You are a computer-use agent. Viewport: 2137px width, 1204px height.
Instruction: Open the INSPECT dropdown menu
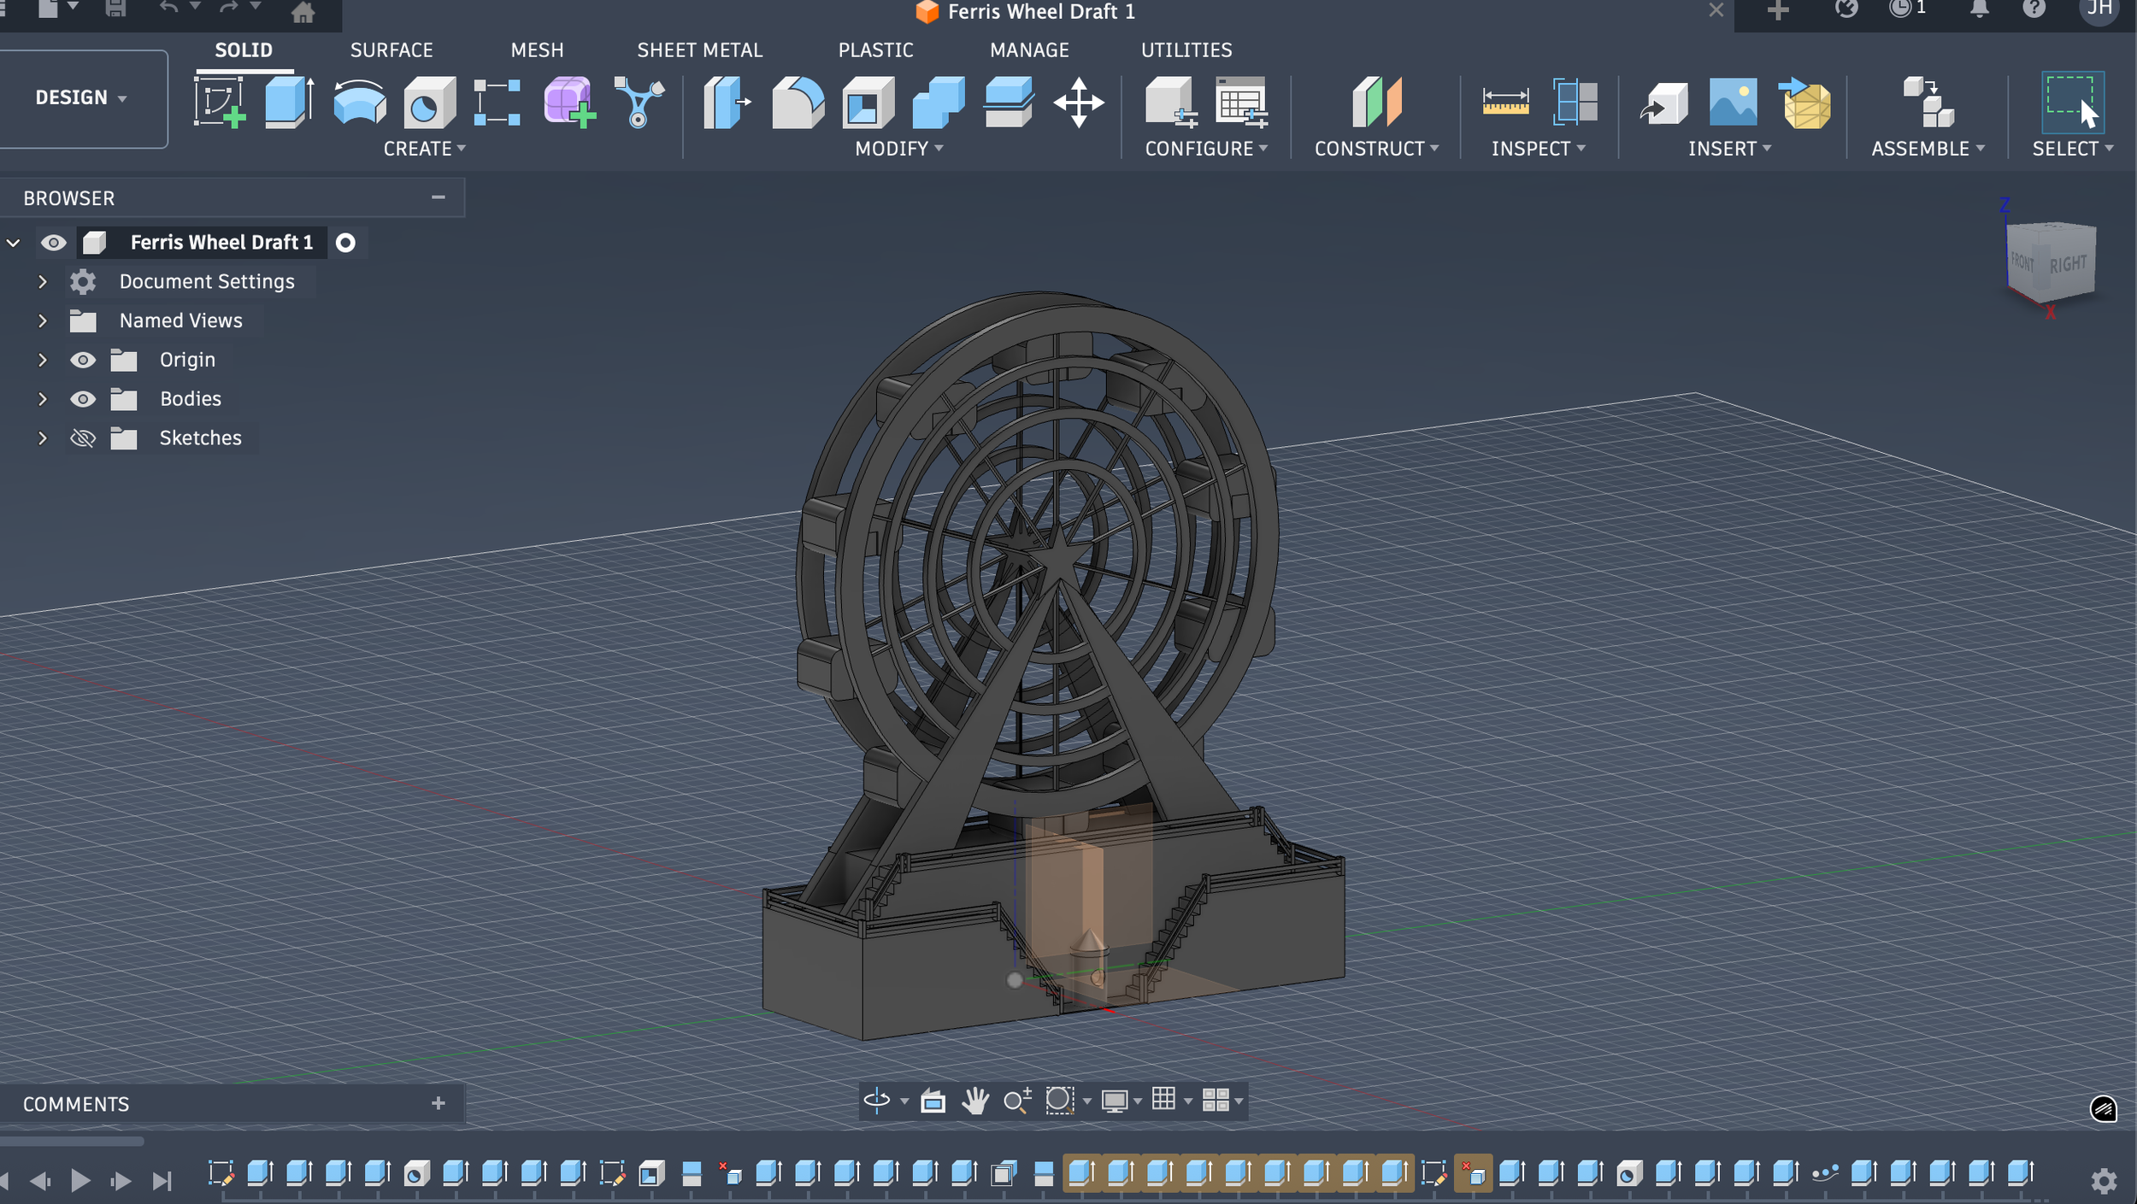(x=1539, y=149)
